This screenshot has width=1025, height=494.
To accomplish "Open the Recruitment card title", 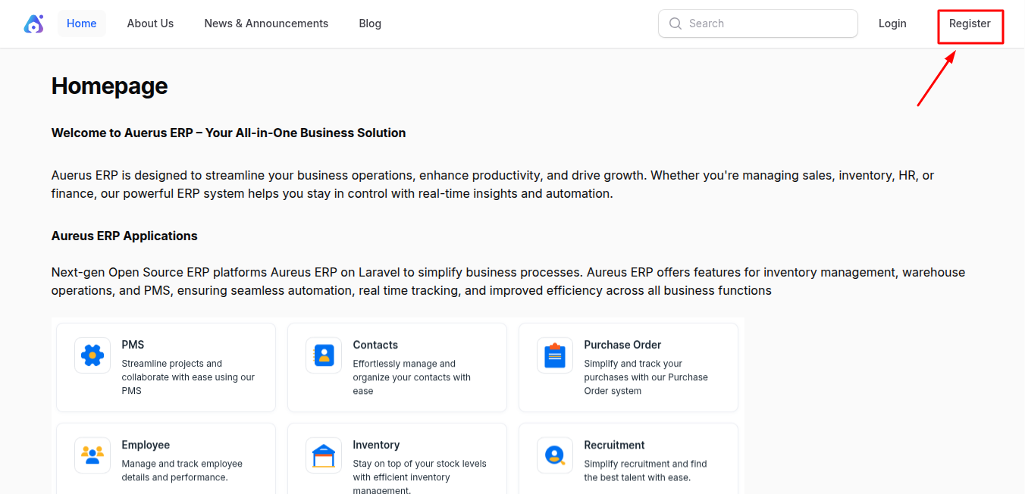I will pos(614,445).
